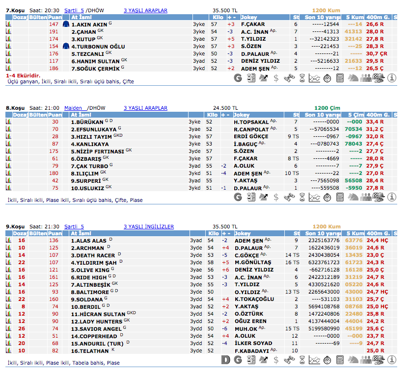
Task: Open the people group icon under race 8
Action: tap(366, 197)
